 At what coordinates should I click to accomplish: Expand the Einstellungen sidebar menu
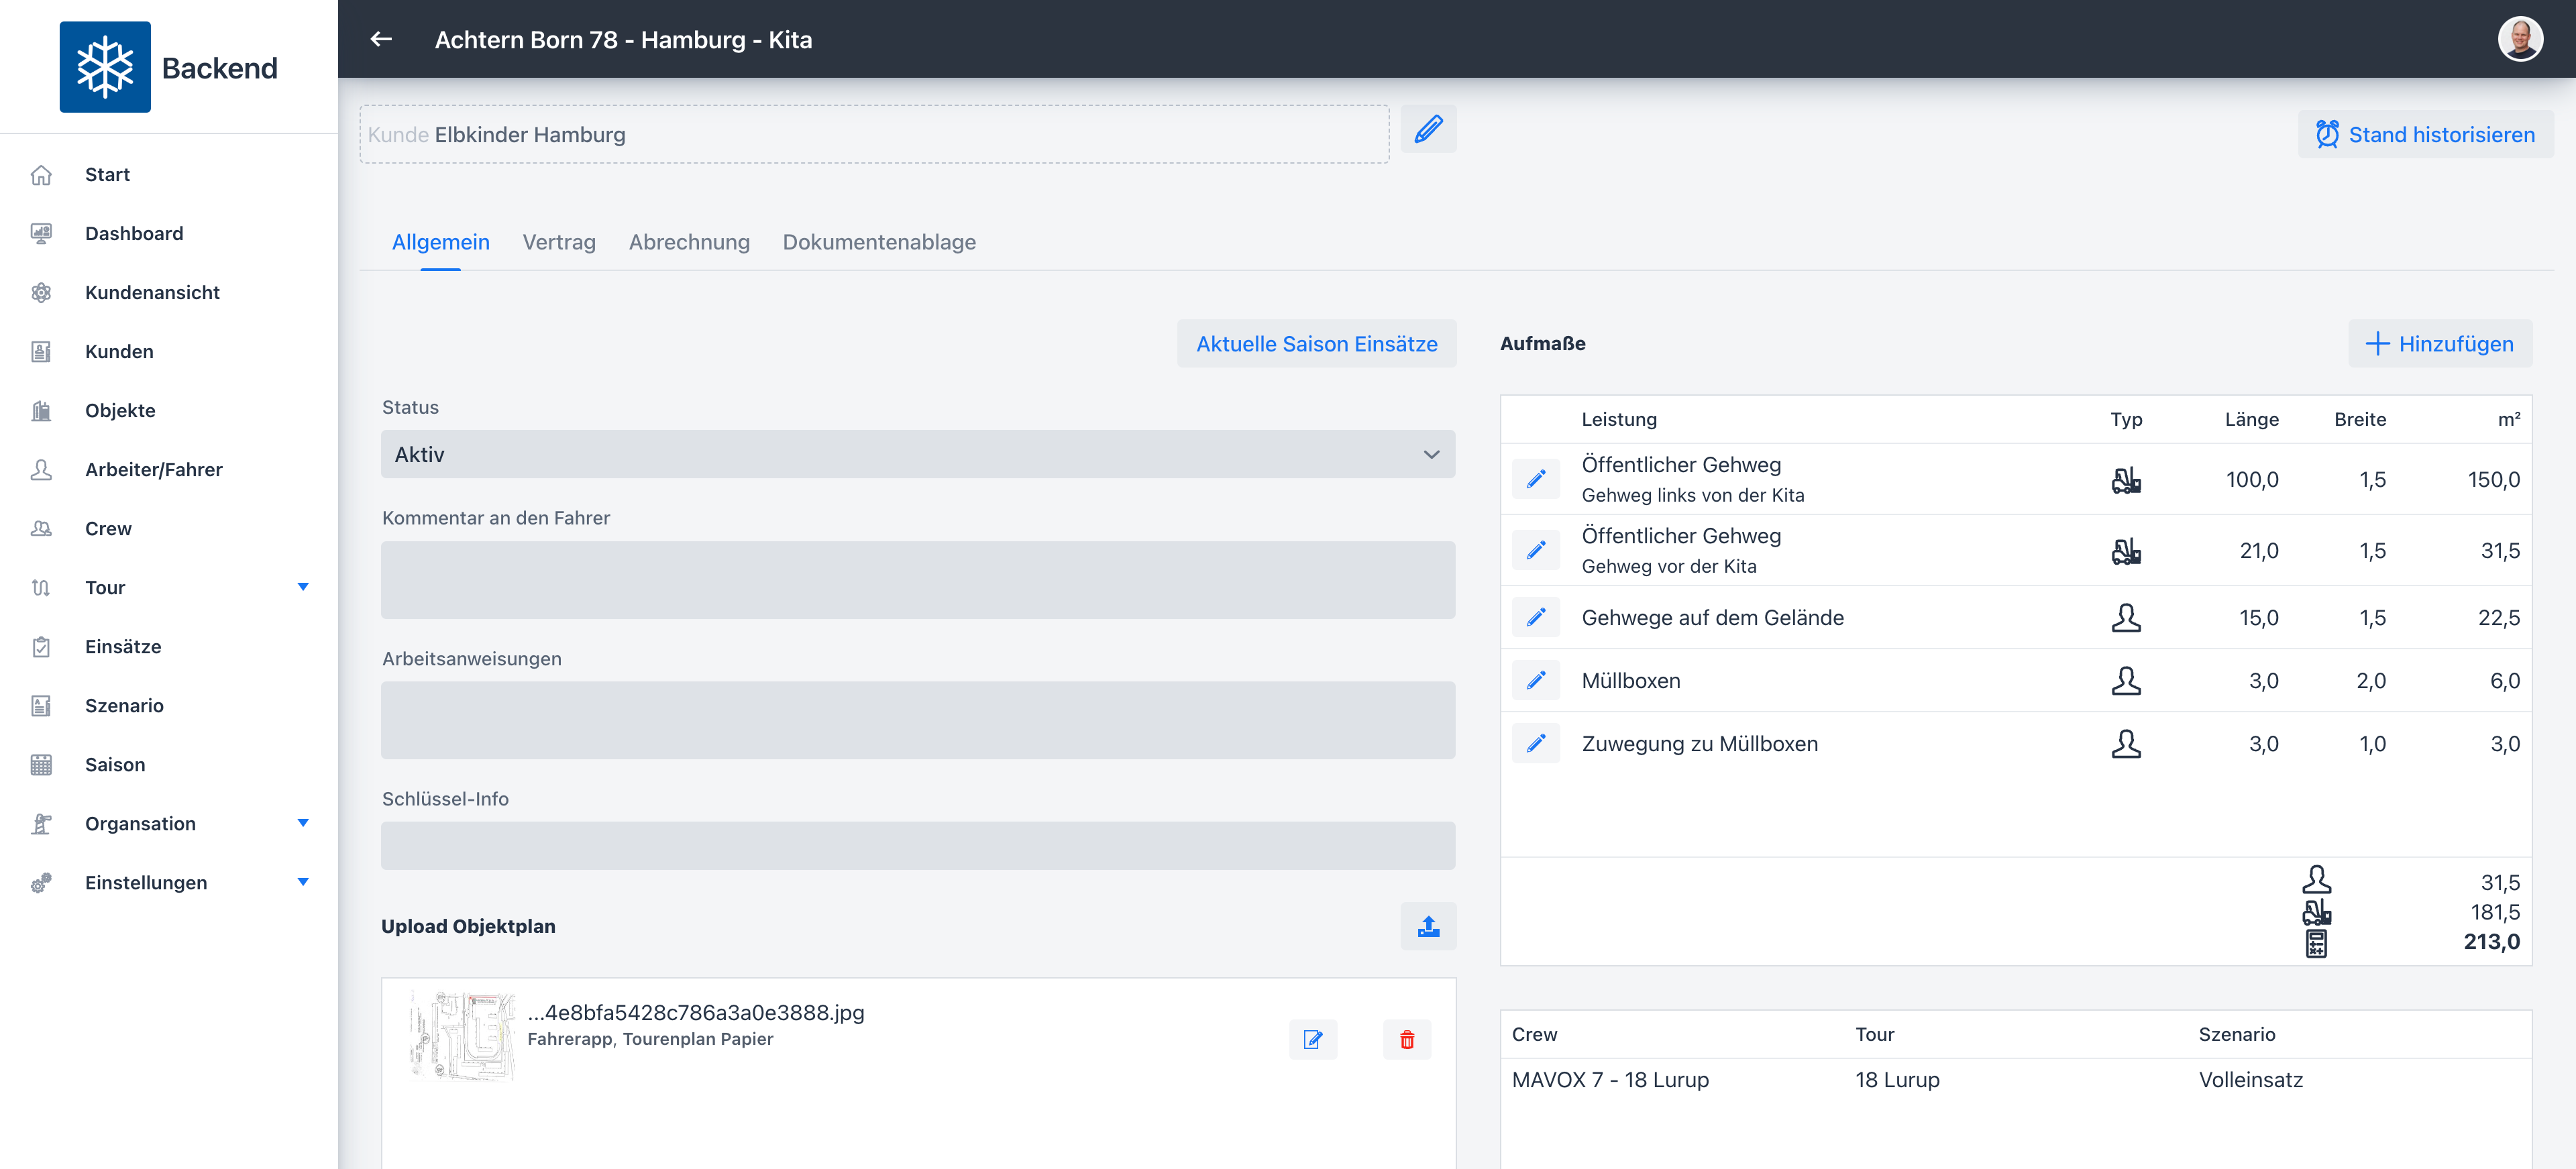303,882
